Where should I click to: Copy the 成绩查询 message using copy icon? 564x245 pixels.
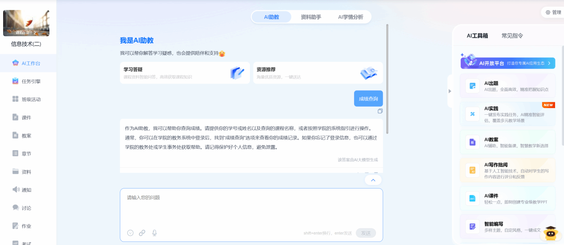point(380,111)
